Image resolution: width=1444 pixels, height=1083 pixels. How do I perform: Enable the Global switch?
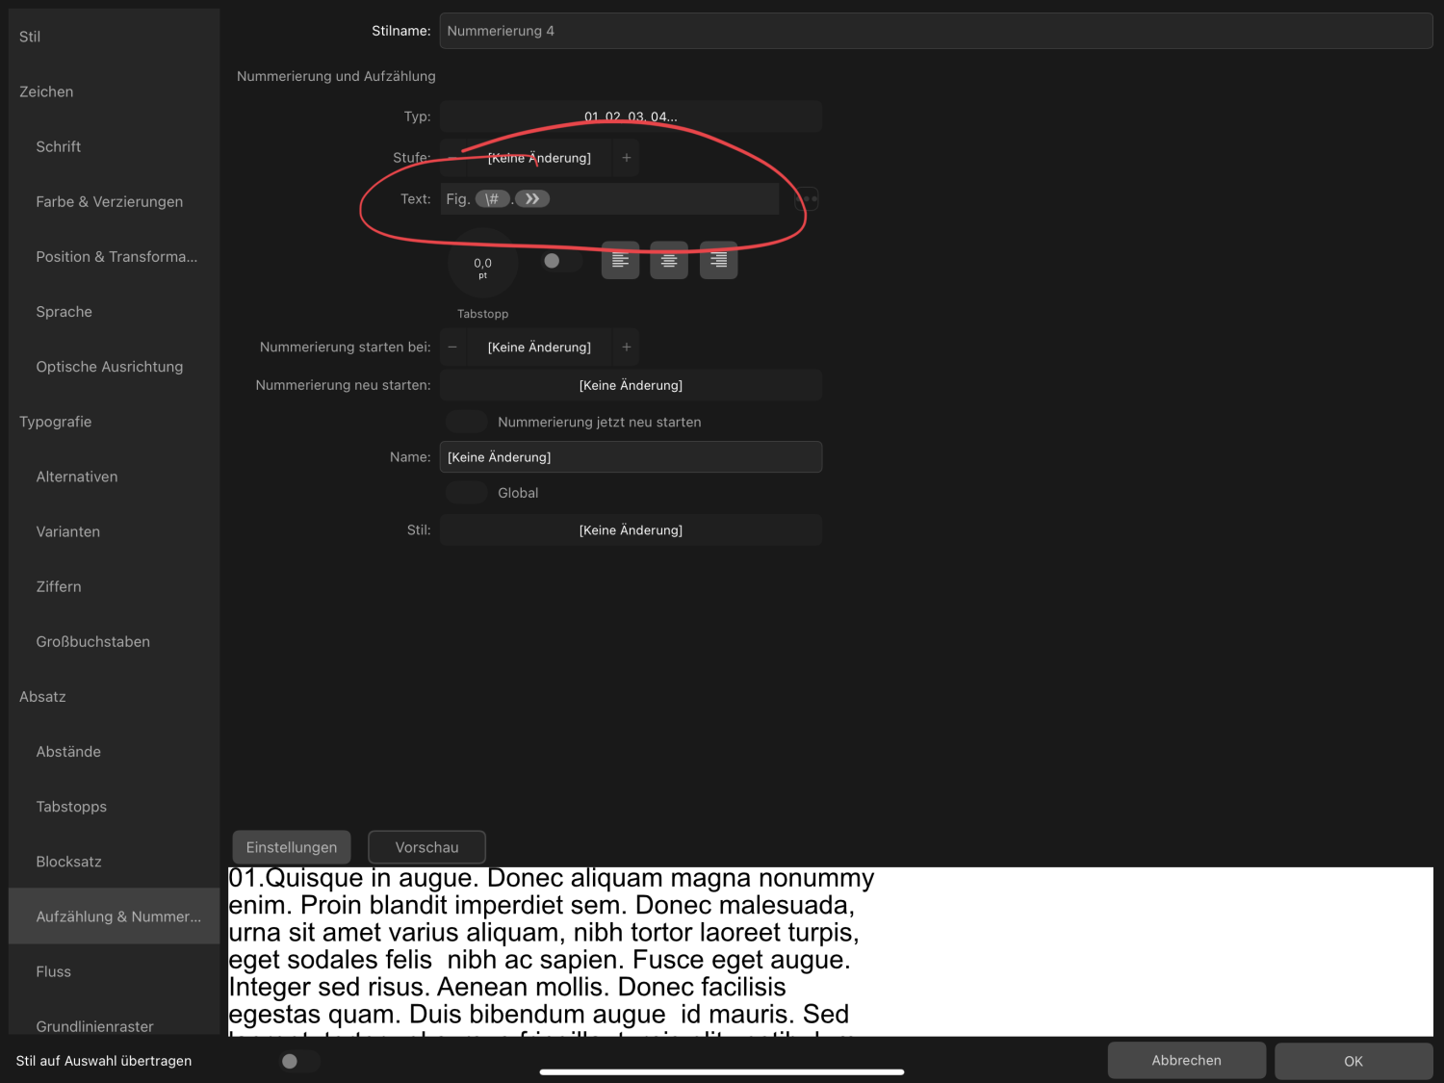point(466,492)
